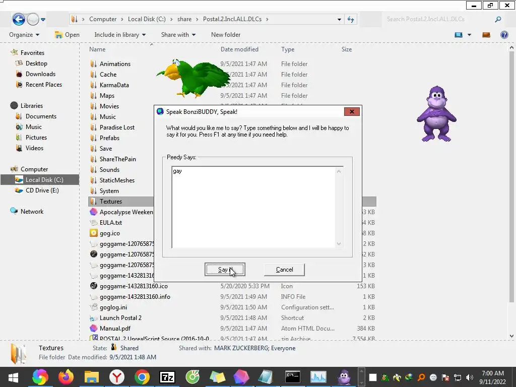
Task: Toggle the preview pane icon
Action: [486, 35]
